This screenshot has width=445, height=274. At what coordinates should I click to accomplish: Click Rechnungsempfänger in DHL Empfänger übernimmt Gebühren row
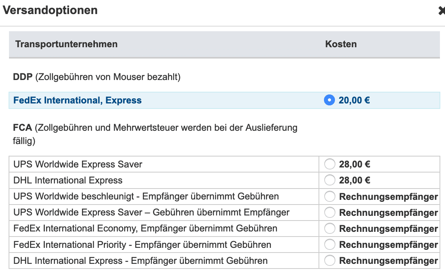388,261
